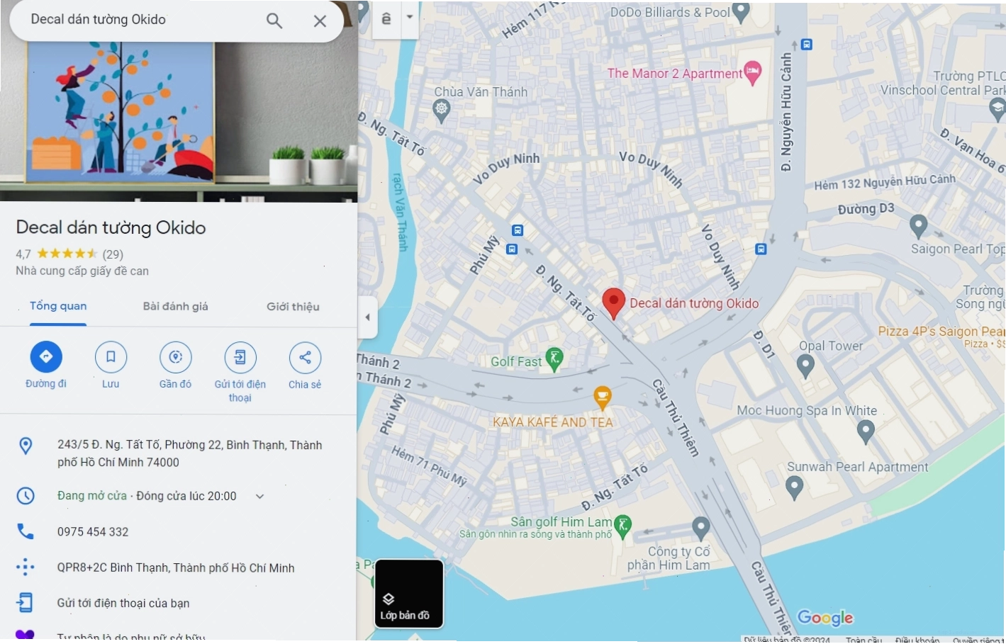Click the Vinschool Central Park school pin

(x=997, y=108)
